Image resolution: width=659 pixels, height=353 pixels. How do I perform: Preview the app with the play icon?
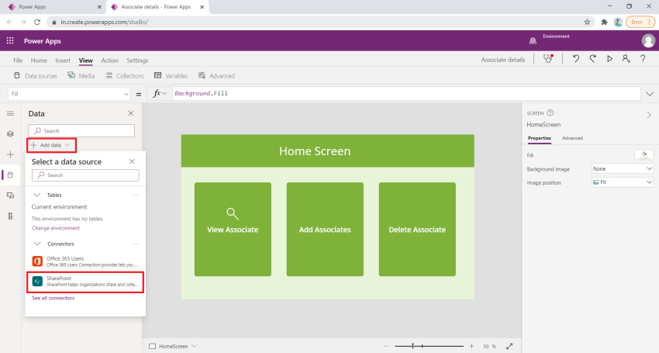(609, 59)
